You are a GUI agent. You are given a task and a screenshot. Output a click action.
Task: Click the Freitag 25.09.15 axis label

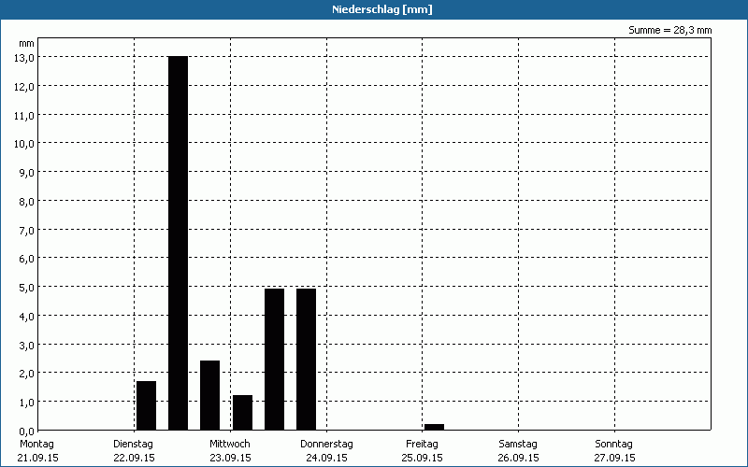tap(423, 451)
